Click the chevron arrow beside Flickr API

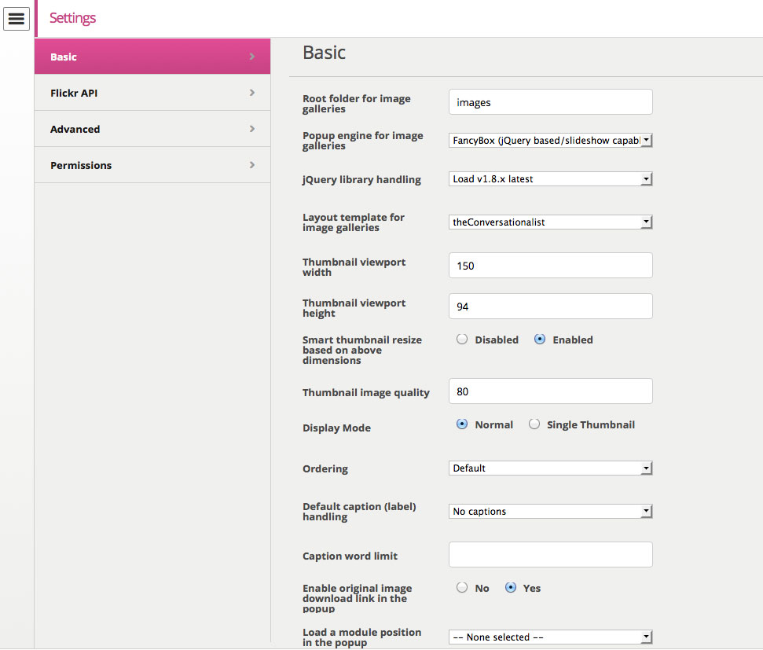tap(252, 93)
